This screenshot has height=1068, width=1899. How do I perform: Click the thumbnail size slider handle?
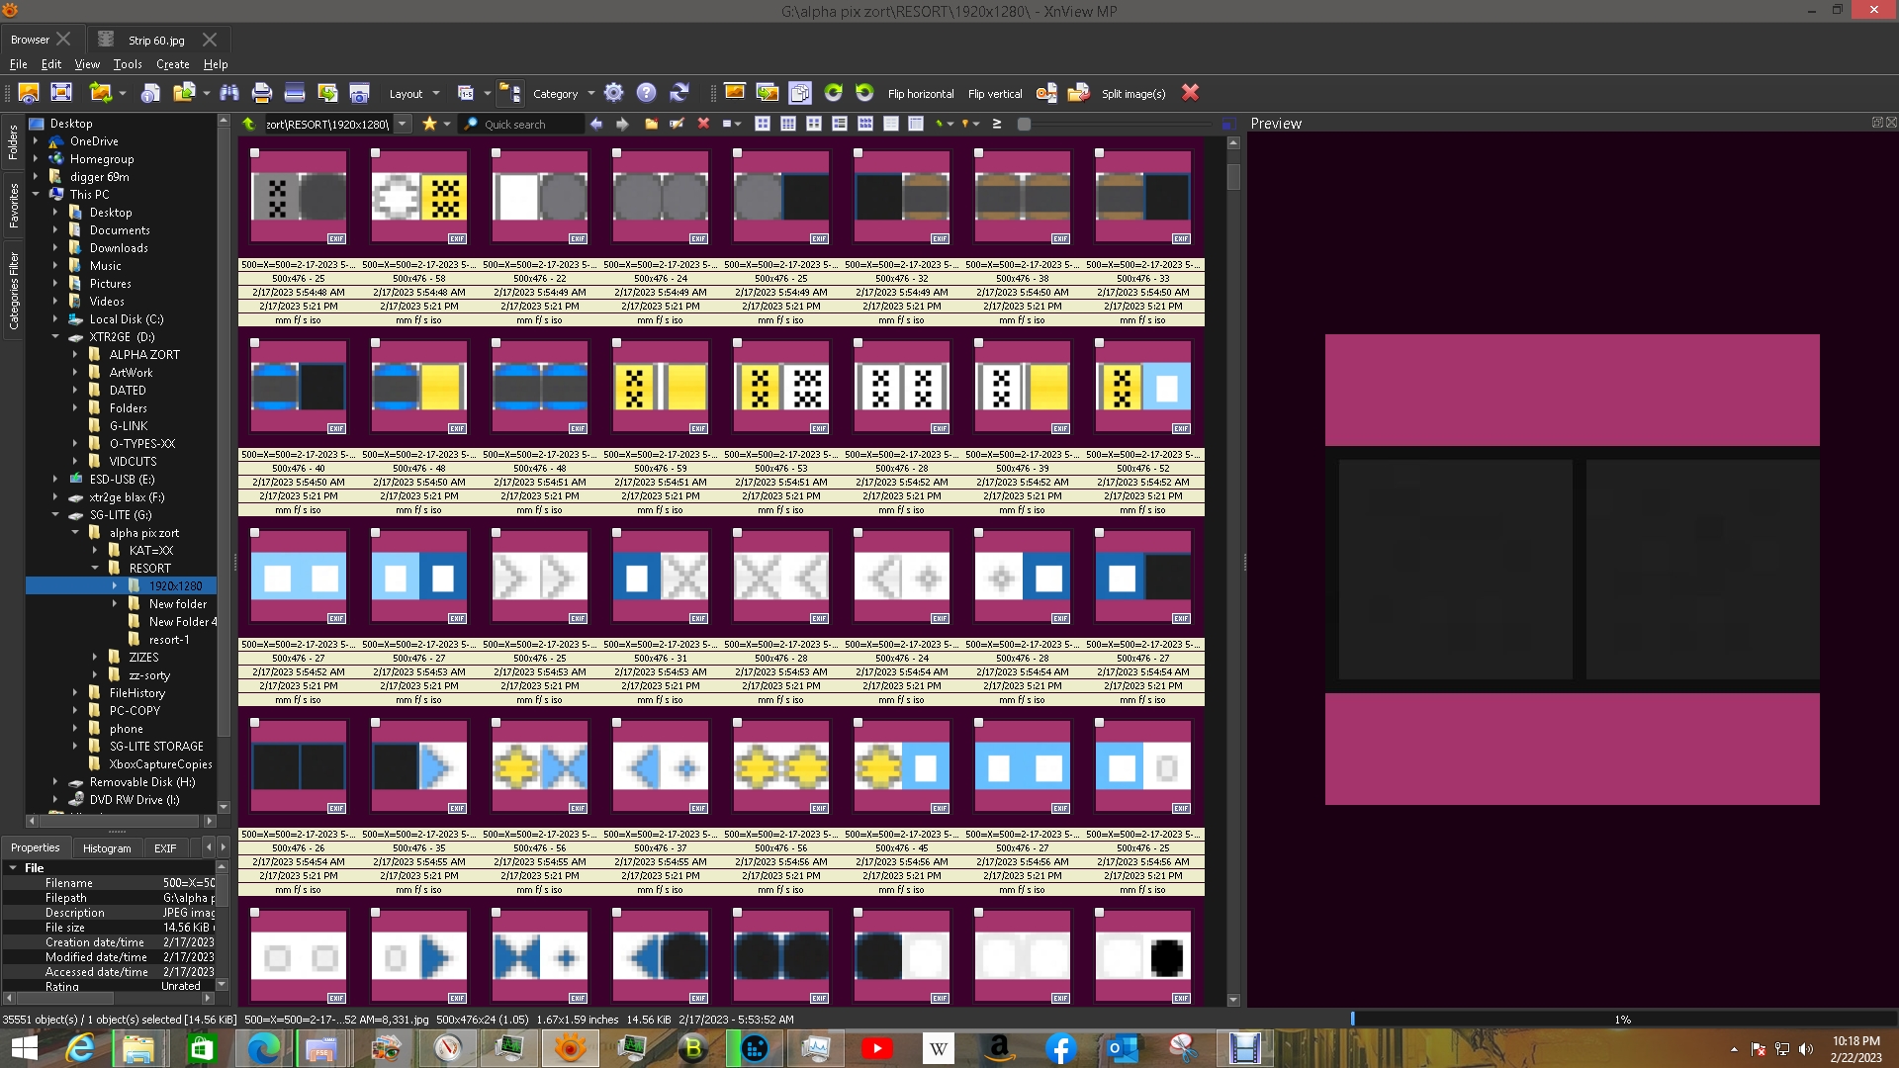tap(1025, 125)
